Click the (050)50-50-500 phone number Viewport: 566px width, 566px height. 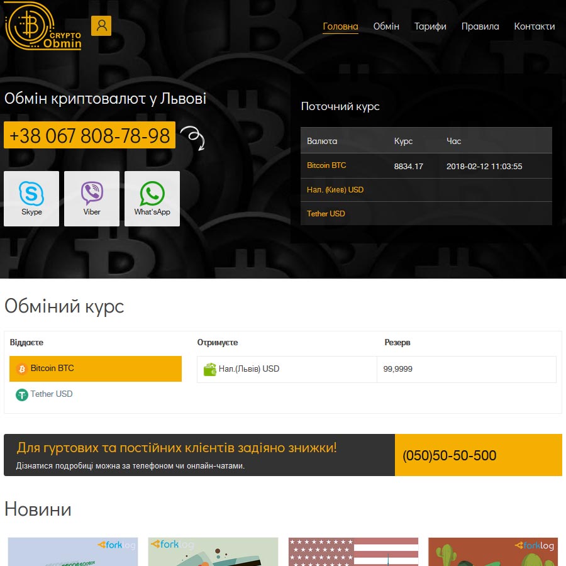[450, 455]
